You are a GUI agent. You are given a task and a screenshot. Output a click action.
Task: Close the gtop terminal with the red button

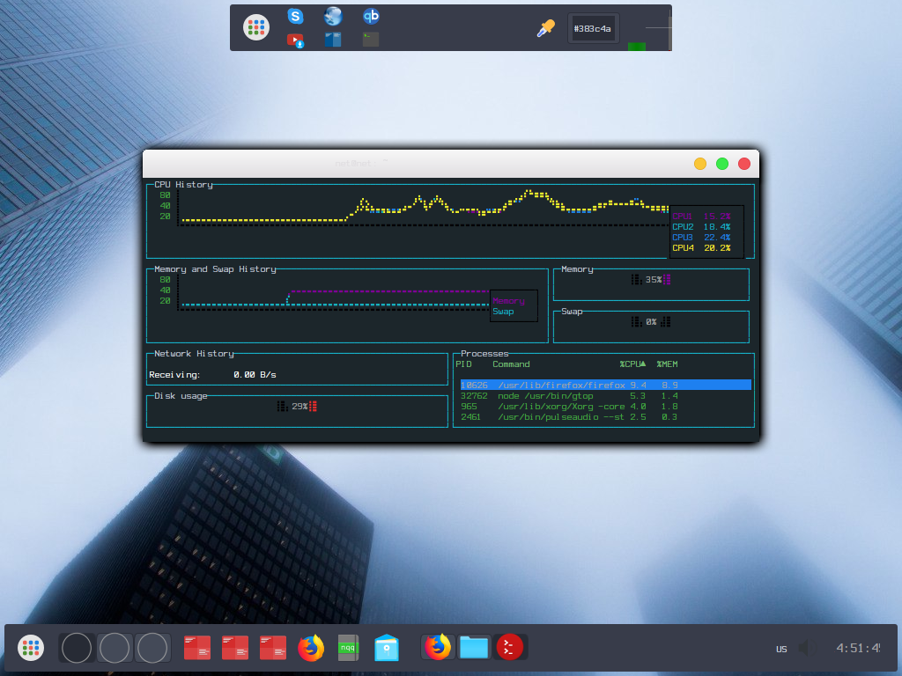(743, 164)
